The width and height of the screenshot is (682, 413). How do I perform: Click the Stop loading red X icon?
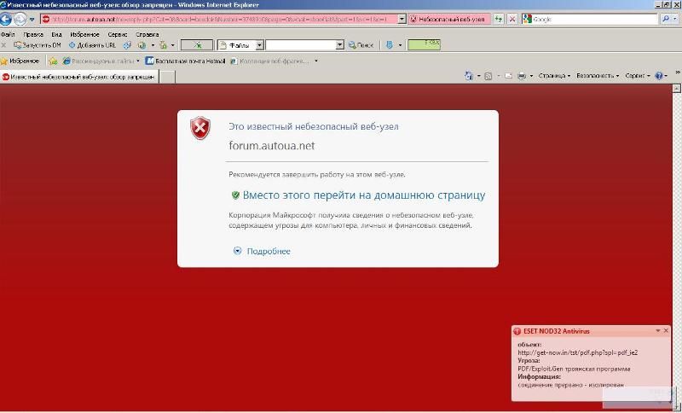pyautogui.click(x=511, y=19)
